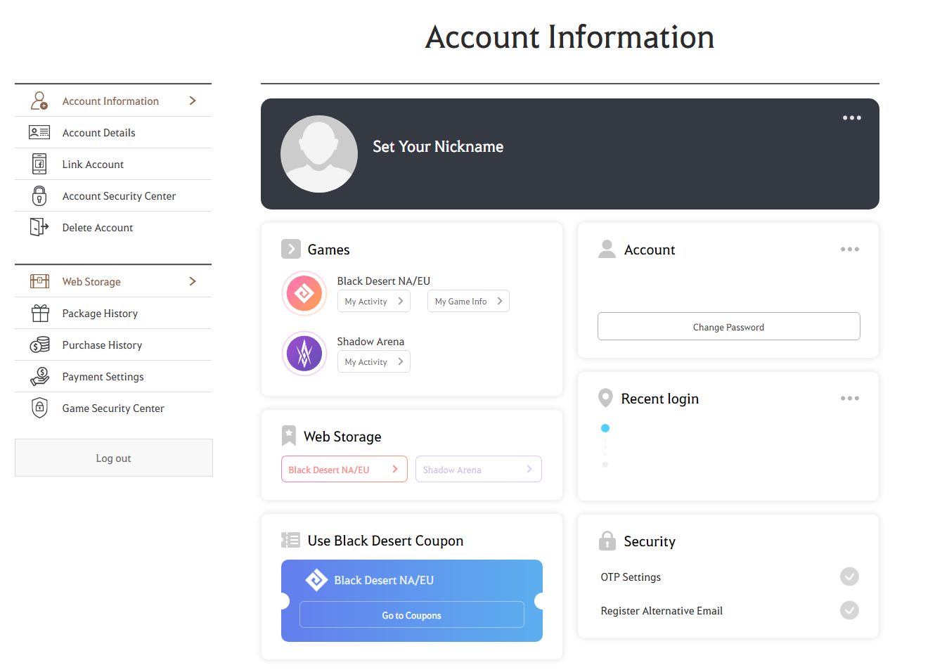Viewport: 935px width, 670px height.
Task: Open Web Storage in sidebar menu
Action: [113, 281]
